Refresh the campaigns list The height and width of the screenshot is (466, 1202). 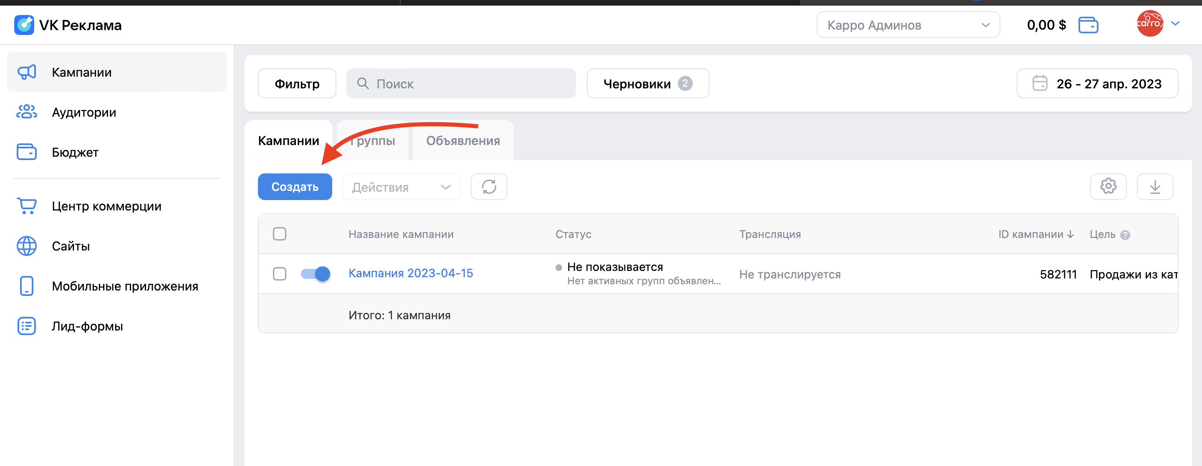[489, 186]
